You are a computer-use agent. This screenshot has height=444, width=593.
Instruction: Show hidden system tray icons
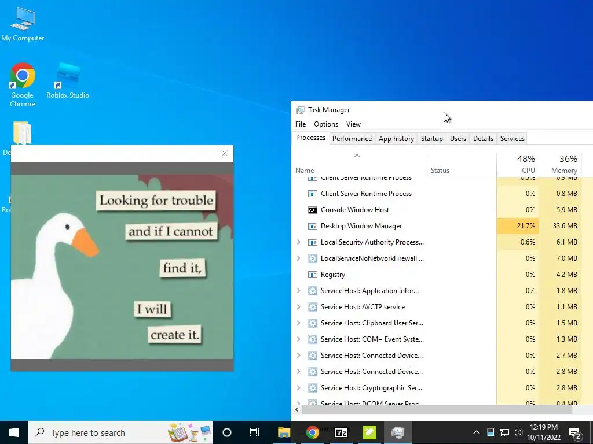pos(477,432)
